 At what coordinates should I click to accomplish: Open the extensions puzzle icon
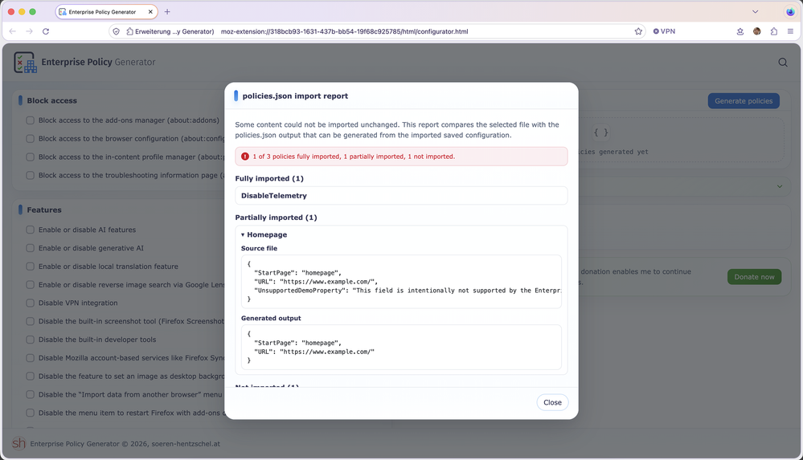[x=774, y=31]
